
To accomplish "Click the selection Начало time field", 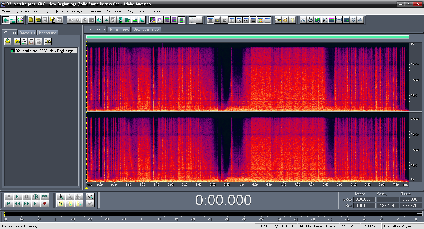I will point(363,200).
